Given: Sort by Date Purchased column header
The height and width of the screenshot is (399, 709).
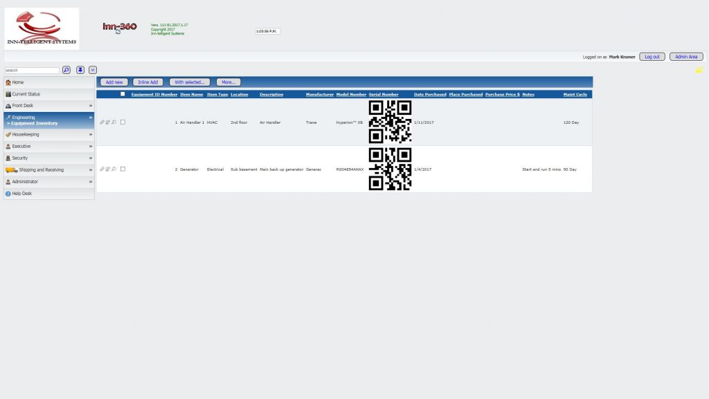Looking at the screenshot, I should [430, 94].
